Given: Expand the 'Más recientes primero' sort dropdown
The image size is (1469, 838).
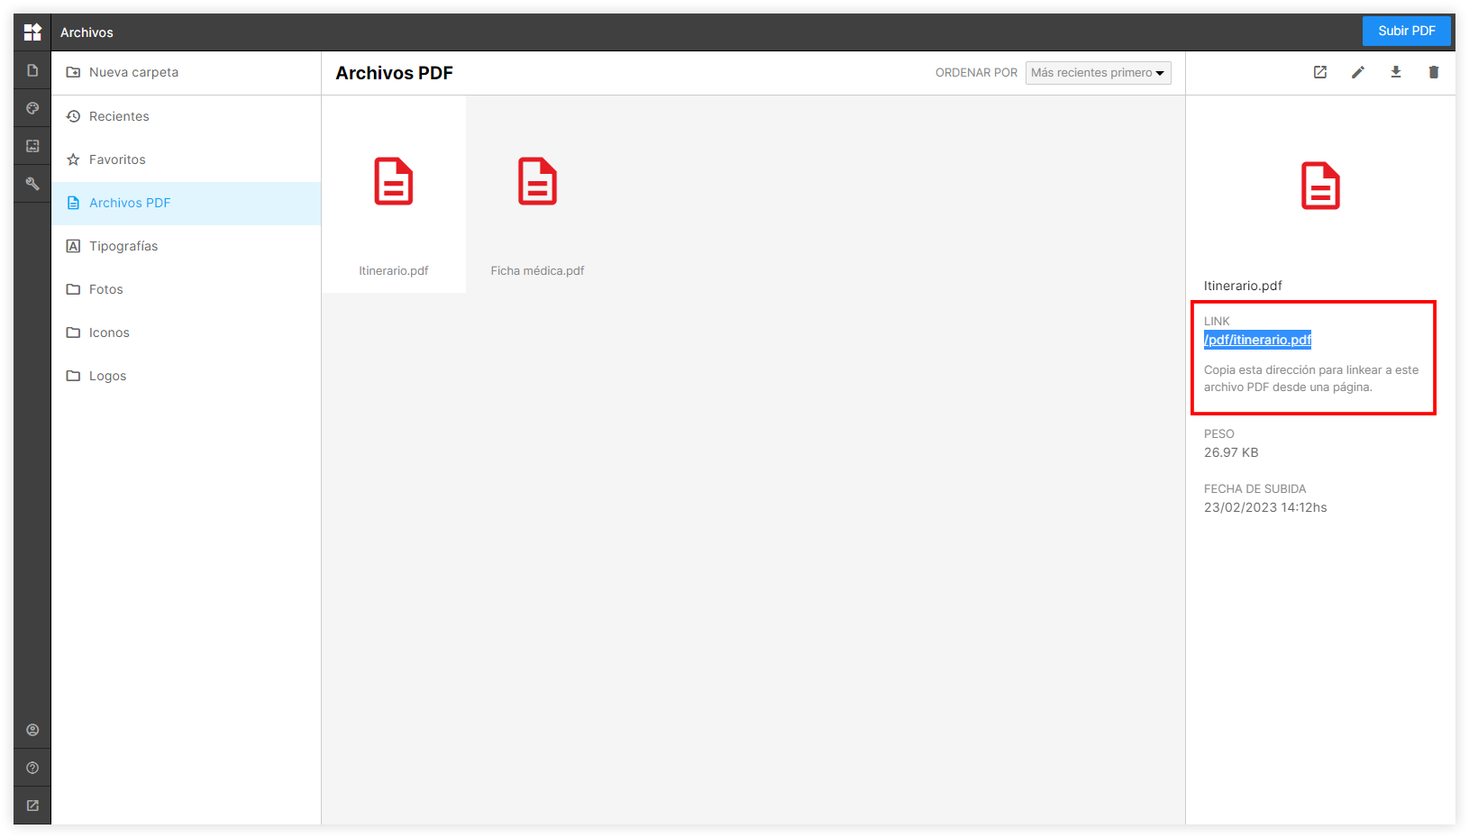Looking at the screenshot, I should click(x=1098, y=73).
